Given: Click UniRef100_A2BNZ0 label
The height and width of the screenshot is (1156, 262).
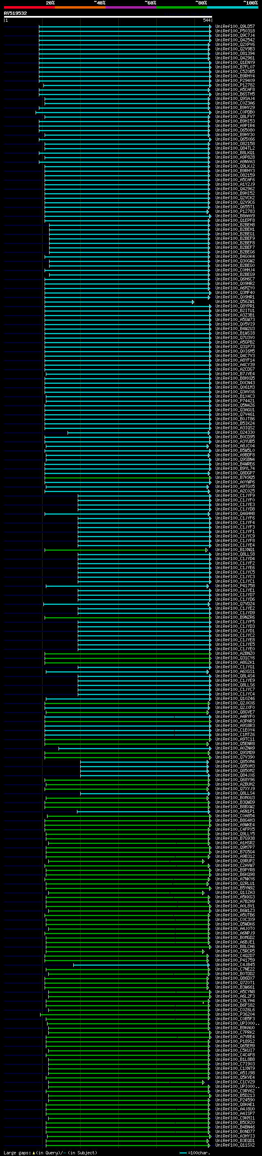Looking at the screenshot, I should (235, 653).
